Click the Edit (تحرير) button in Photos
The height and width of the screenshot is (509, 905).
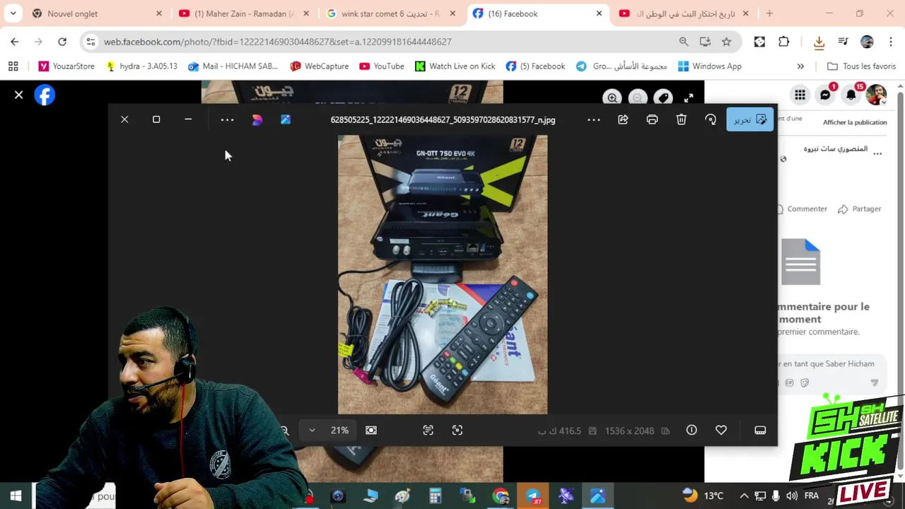point(749,119)
